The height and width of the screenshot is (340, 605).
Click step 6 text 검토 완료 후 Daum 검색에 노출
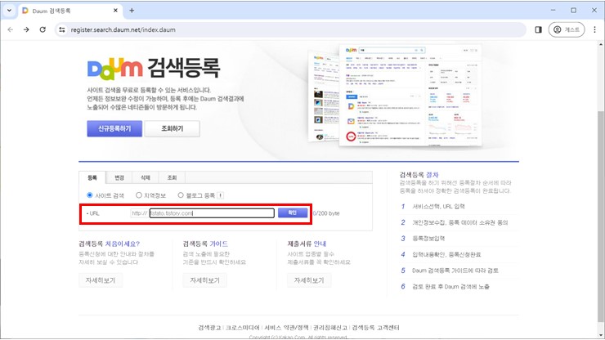[450, 287]
